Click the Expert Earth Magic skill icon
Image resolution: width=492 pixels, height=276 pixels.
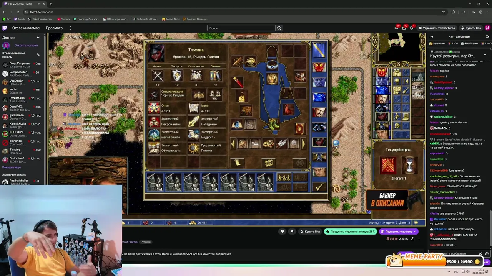pyautogui.click(x=154, y=135)
